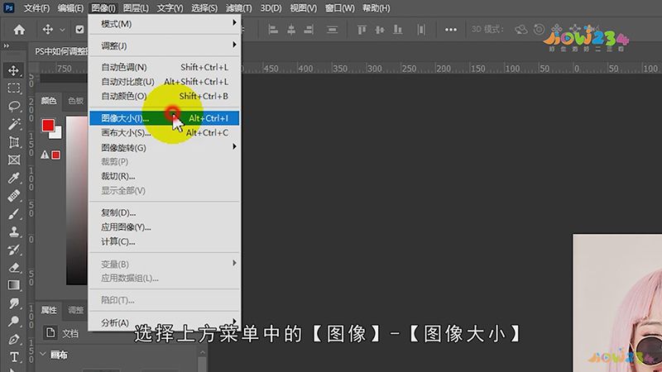Choose 自动对比度(U) menu entry
The image size is (662, 372).
pos(164,81)
